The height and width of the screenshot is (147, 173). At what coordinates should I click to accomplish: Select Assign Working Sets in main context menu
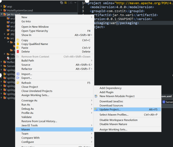click(35, 95)
